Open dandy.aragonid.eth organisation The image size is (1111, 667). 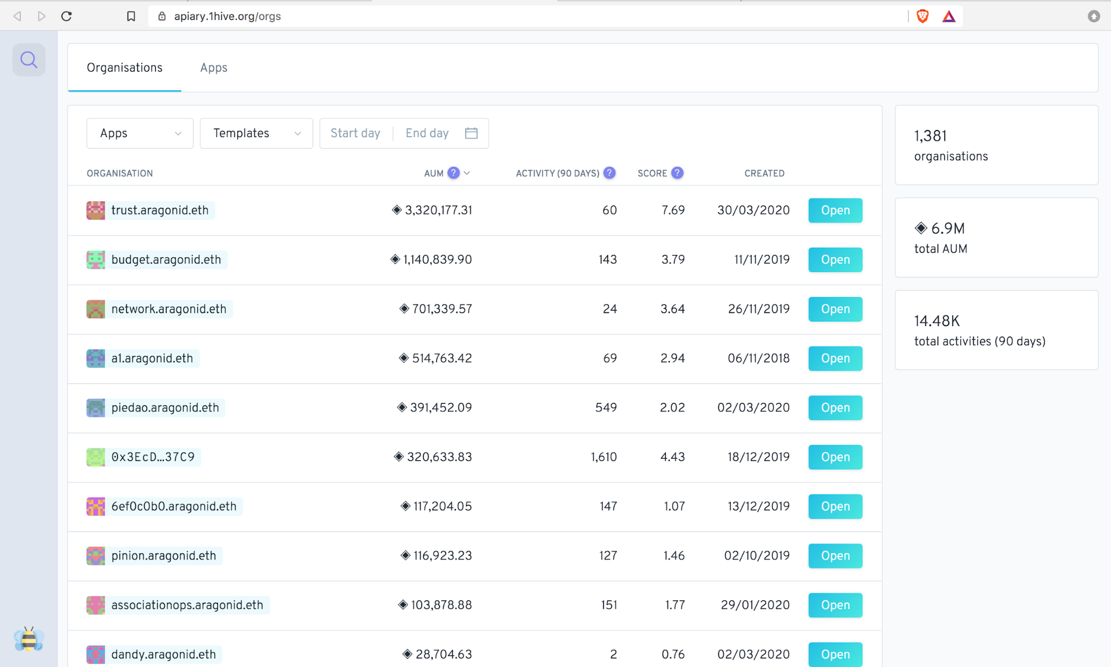pyautogui.click(x=835, y=654)
